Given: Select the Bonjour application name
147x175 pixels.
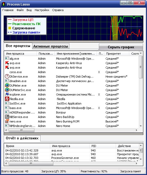Looking at the screenshot, I should [61, 112].
